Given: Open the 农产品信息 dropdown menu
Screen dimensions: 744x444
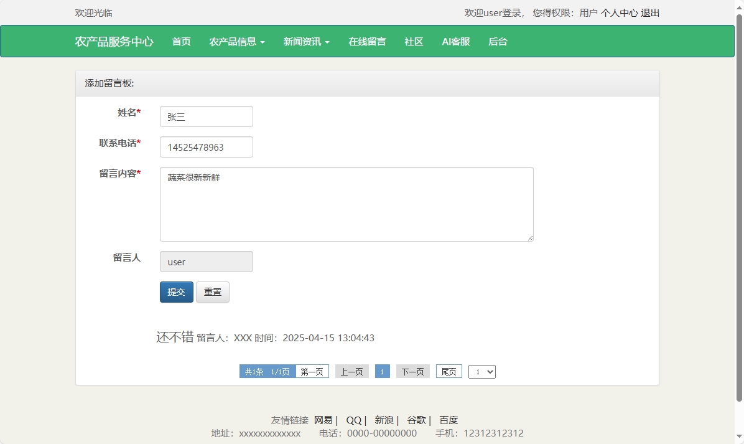Looking at the screenshot, I should point(237,41).
